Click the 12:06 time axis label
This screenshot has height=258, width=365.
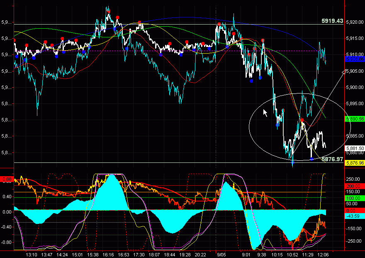(x=323, y=255)
